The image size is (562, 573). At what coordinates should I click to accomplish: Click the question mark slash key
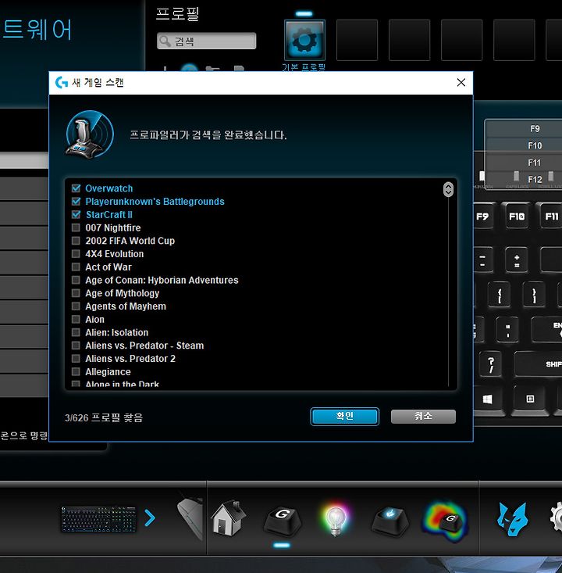492,365
